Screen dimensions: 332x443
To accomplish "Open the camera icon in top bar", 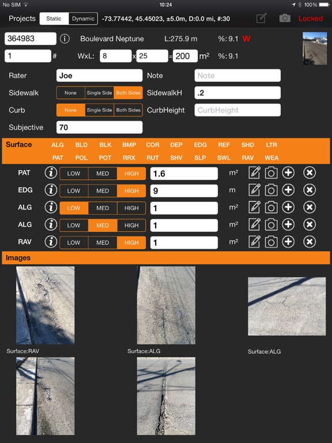I will tap(285, 18).
